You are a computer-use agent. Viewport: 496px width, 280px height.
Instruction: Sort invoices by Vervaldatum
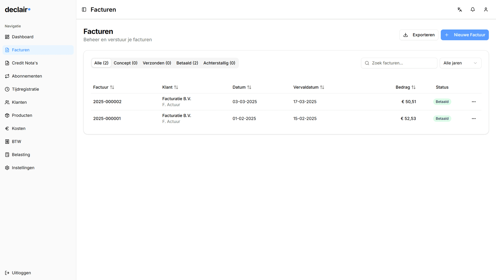[309, 87]
